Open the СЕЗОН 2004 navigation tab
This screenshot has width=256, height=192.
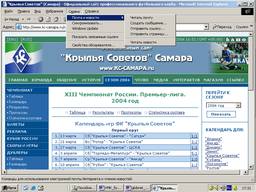pos(117,80)
